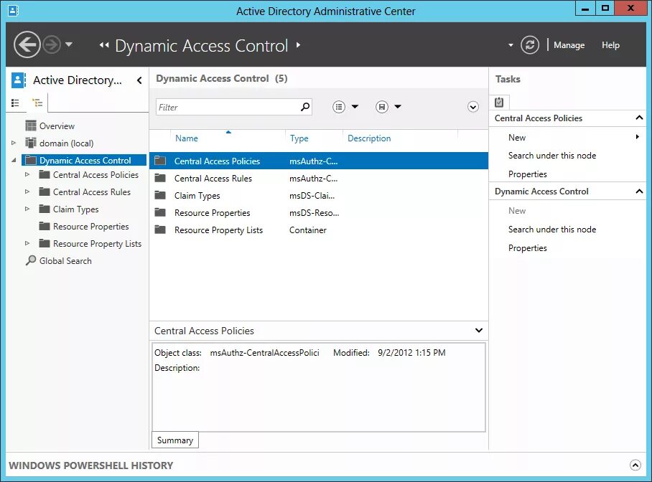Go back with the back arrow button
The image size is (652, 482).
[27, 44]
